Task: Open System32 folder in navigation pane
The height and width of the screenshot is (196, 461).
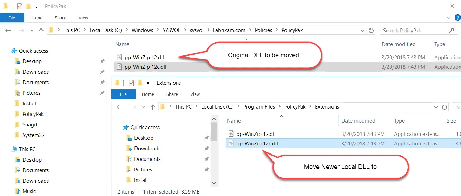Action: point(33,135)
